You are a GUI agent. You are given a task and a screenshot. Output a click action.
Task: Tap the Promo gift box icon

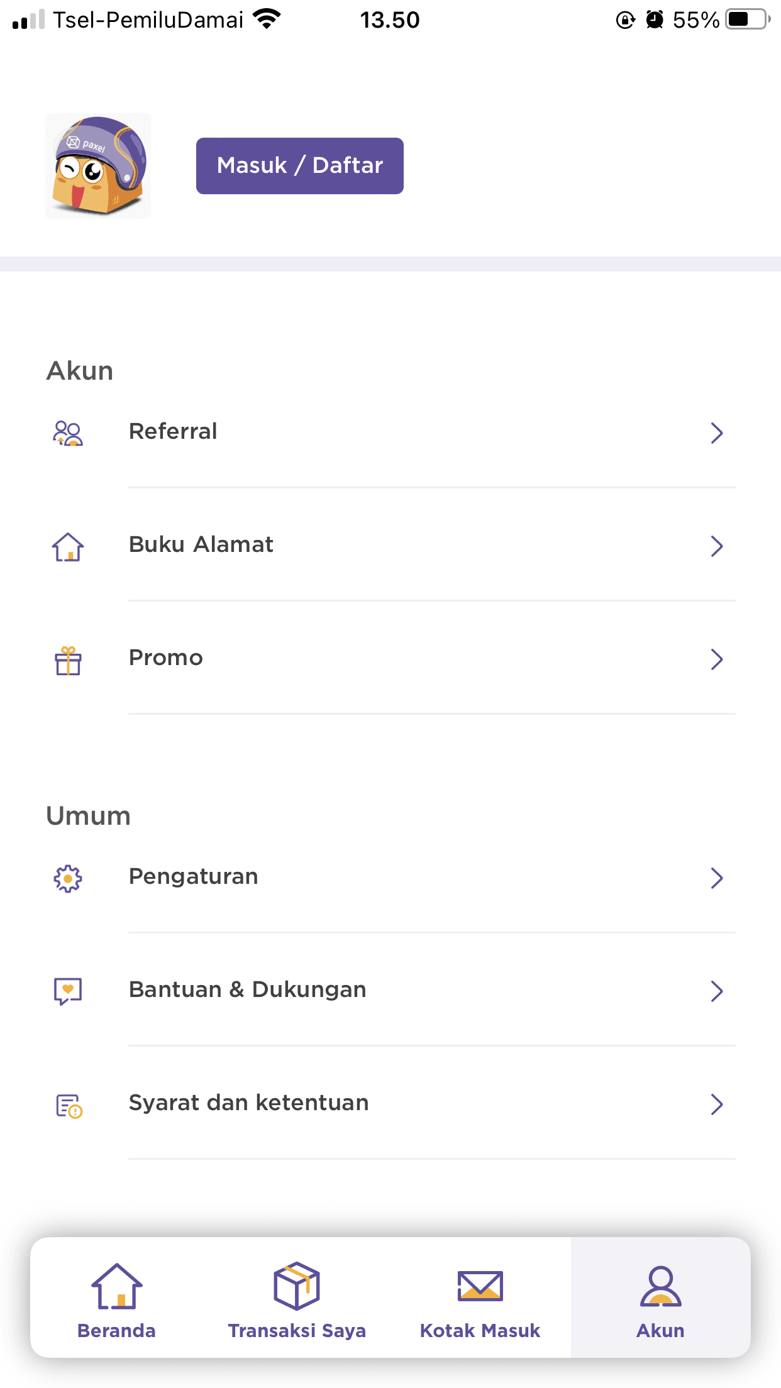68,661
